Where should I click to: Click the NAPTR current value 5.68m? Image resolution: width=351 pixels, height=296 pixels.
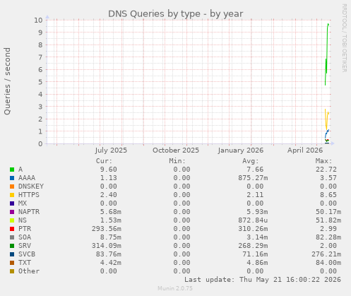coord(111,212)
